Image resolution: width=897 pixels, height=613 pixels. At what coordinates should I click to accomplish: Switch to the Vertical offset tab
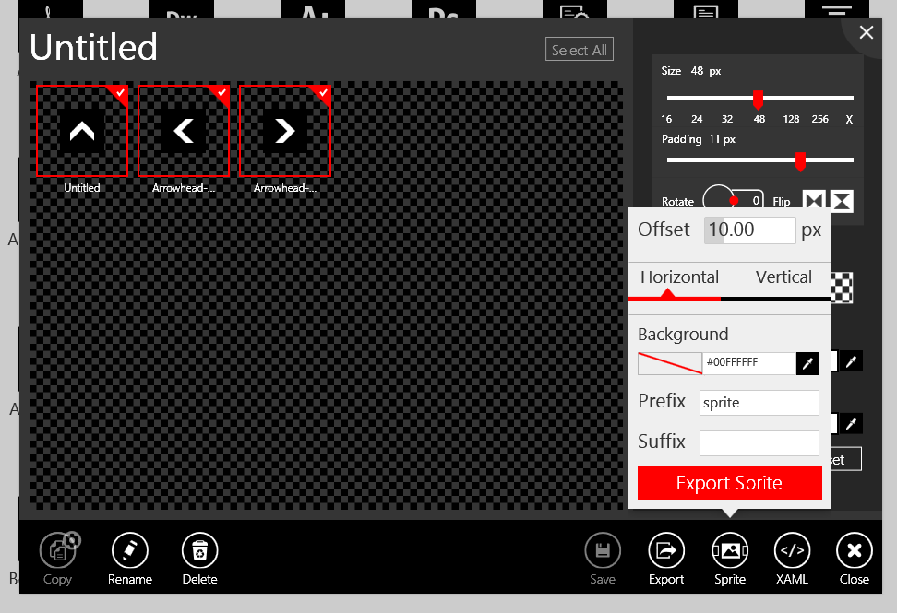(x=783, y=277)
